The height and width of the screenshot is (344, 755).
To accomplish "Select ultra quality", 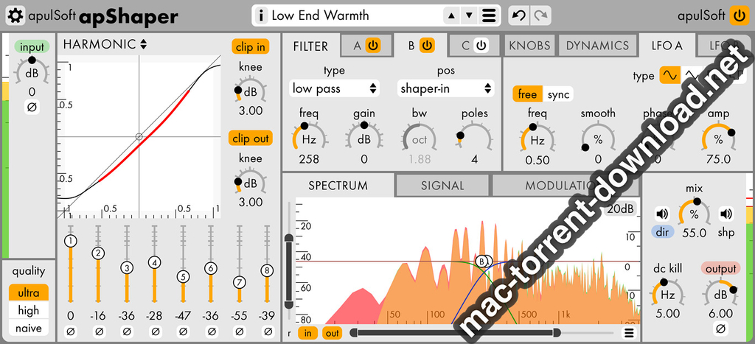I will (29, 292).
